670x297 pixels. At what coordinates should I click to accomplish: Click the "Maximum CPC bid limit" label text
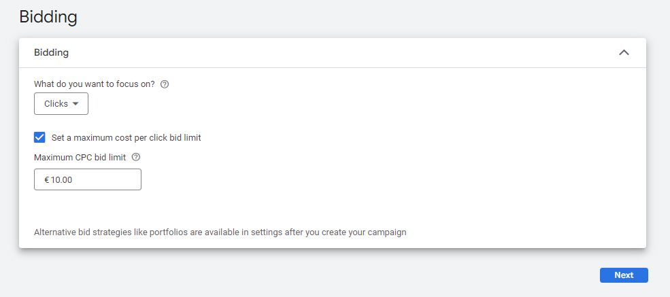coord(80,158)
